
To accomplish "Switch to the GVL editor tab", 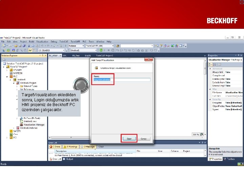I will (65, 56).
